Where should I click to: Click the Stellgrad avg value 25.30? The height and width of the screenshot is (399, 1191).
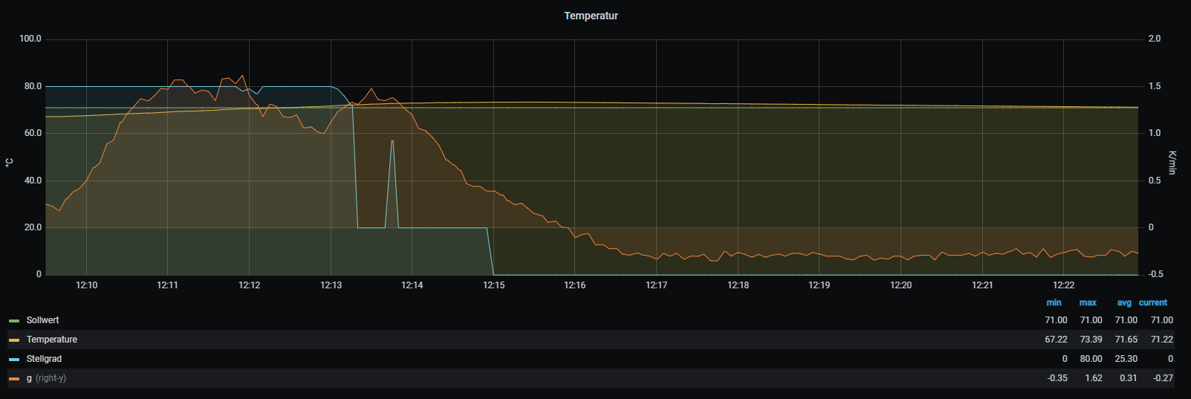pyautogui.click(x=1126, y=359)
